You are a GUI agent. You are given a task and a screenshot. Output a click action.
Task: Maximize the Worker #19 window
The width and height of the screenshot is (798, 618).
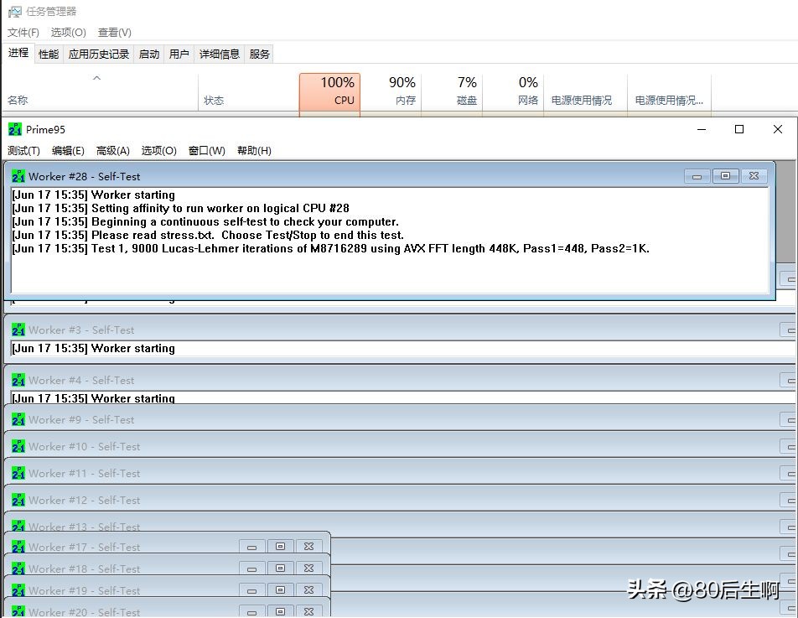coord(281,590)
